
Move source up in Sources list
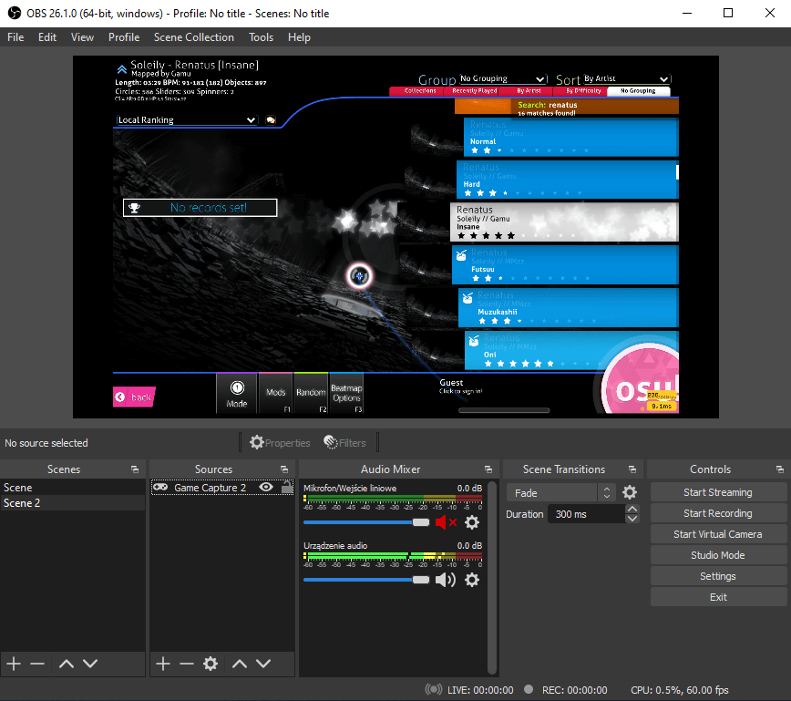(x=240, y=664)
